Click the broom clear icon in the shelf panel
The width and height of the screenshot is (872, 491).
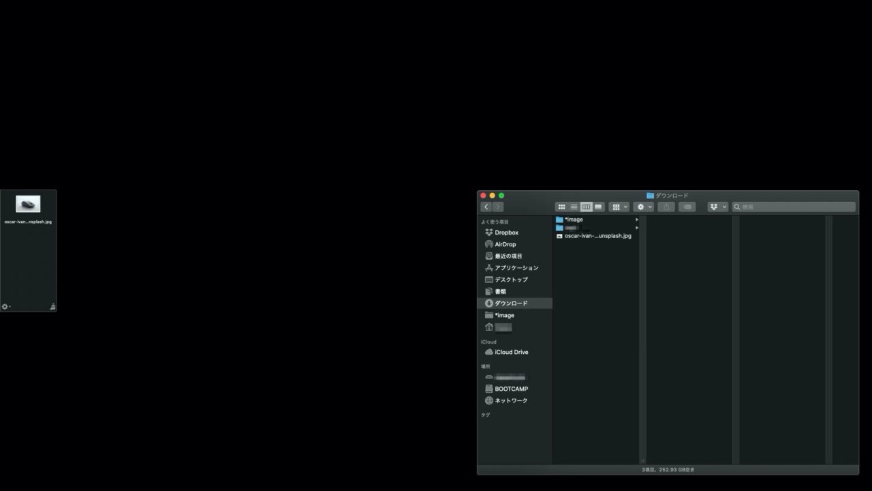52,307
